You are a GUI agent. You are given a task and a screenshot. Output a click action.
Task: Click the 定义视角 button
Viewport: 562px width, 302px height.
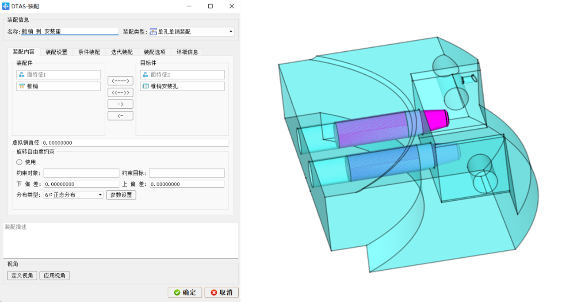tap(21, 275)
